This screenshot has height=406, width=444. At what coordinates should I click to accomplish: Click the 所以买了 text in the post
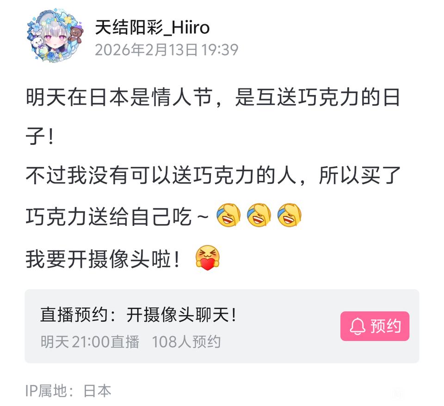[359, 175]
